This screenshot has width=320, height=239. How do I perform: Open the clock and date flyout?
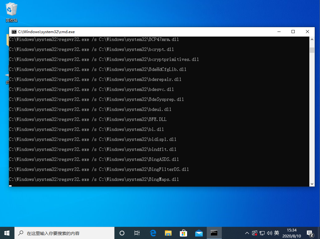(x=292, y=233)
